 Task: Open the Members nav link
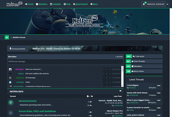[42, 4]
